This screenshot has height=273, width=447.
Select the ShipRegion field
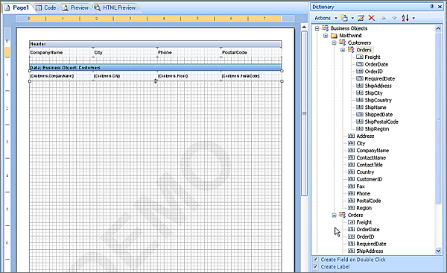(376, 129)
